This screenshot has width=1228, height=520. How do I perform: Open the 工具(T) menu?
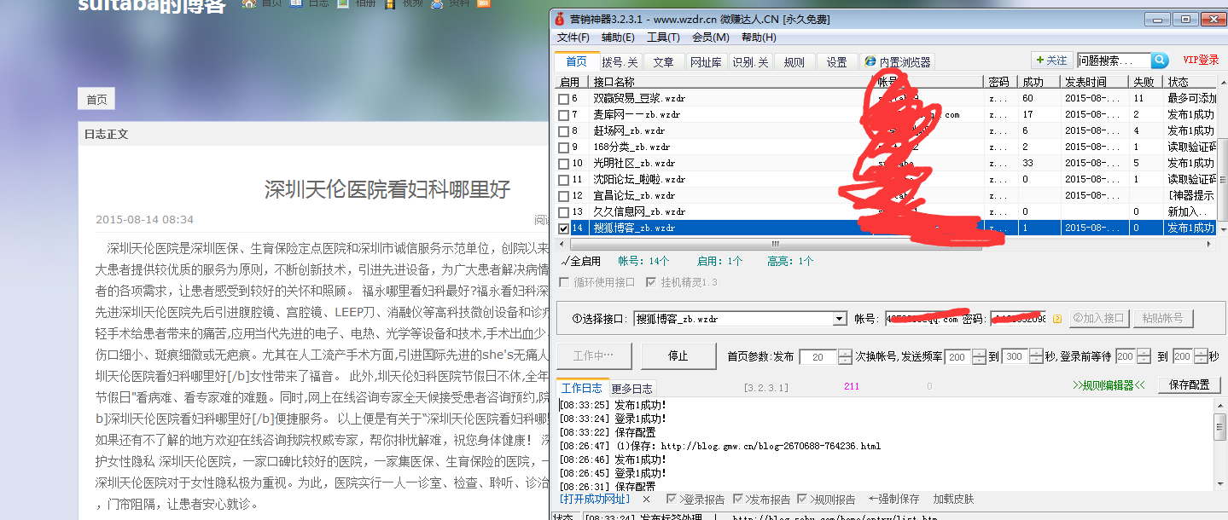(x=663, y=38)
